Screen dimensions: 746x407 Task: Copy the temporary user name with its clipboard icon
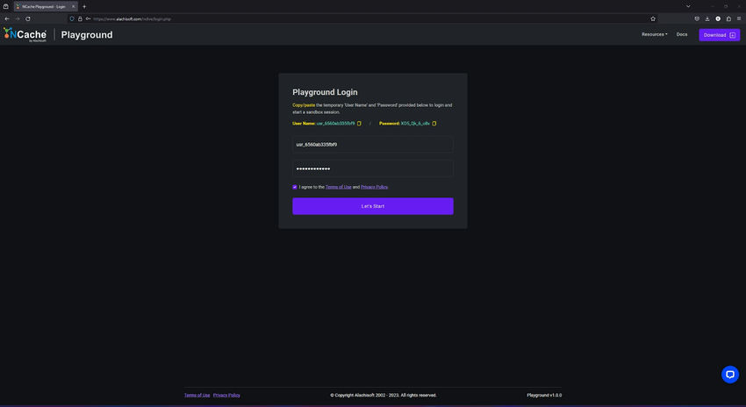click(359, 124)
